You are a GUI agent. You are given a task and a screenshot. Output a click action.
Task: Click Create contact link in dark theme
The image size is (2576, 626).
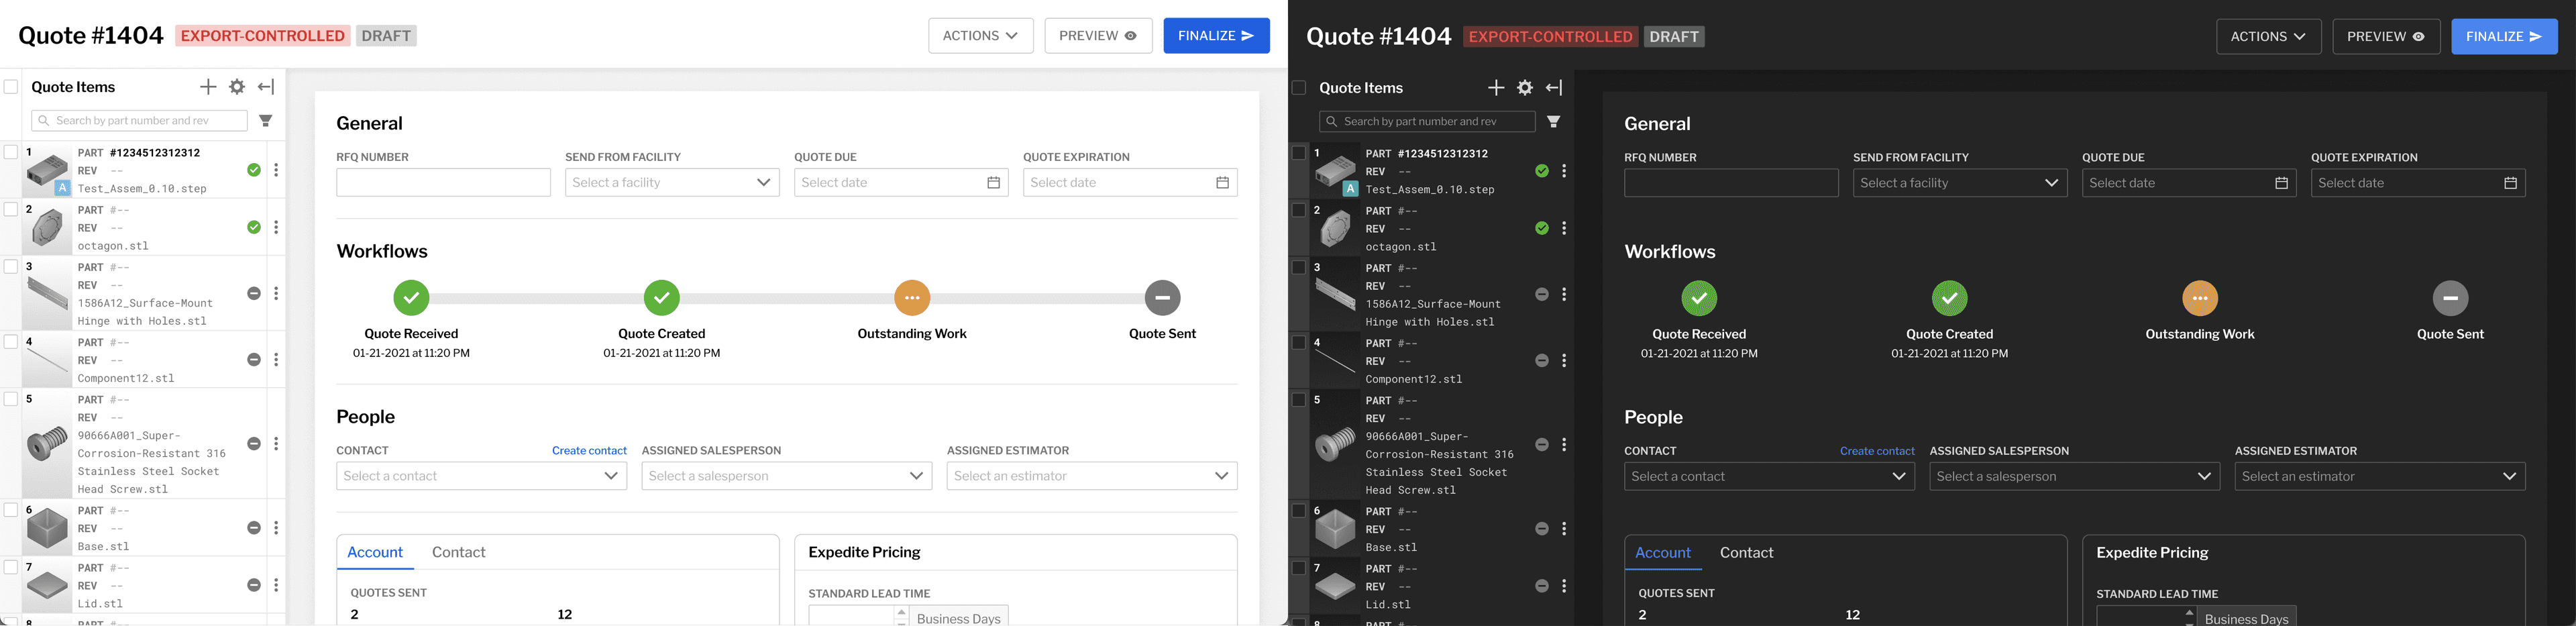point(1876,451)
